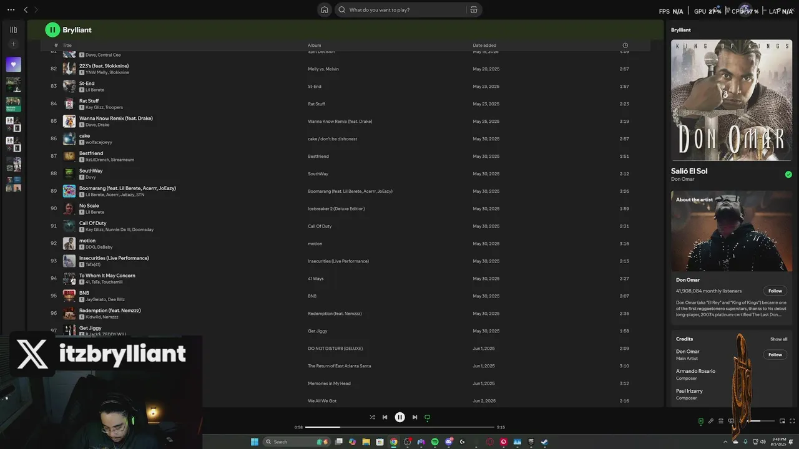This screenshot has width=799, height=449.
Task: Open Epic Games Launcher from taskbar
Action: point(531,442)
